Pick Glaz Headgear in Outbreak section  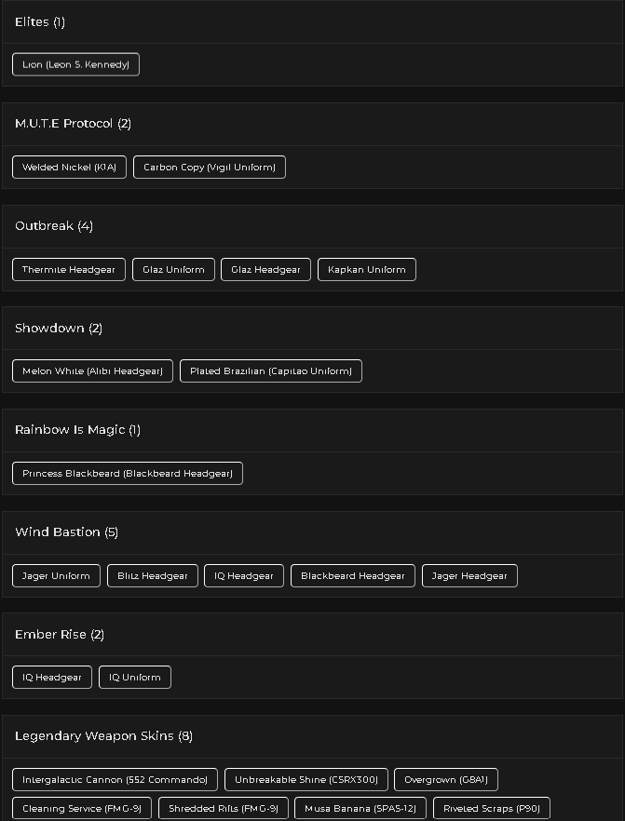[x=265, y=270]
